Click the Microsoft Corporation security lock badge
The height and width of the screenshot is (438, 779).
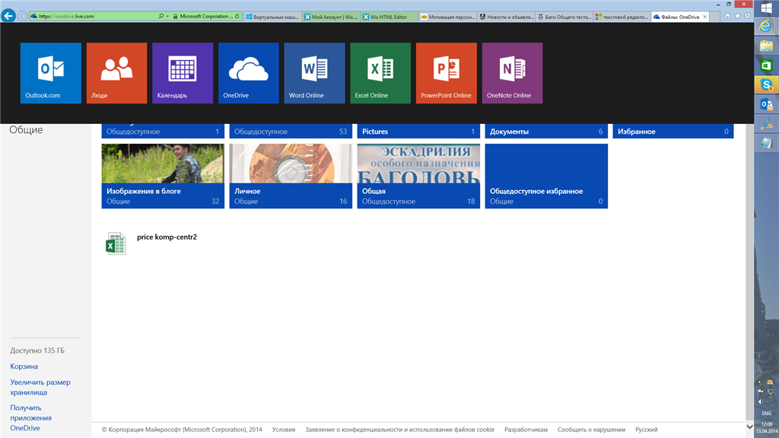[x=202, y=17]
